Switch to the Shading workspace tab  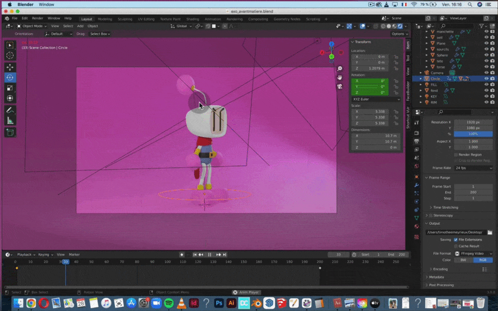click(x=193, y=19)
